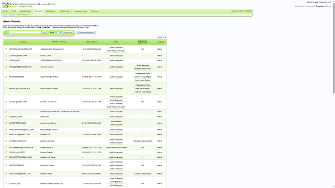Click the Jardín Maestros role for MAESTROPREKINDER
The width and height of the screenshot is (335, 188).
[x=116, y=121]
